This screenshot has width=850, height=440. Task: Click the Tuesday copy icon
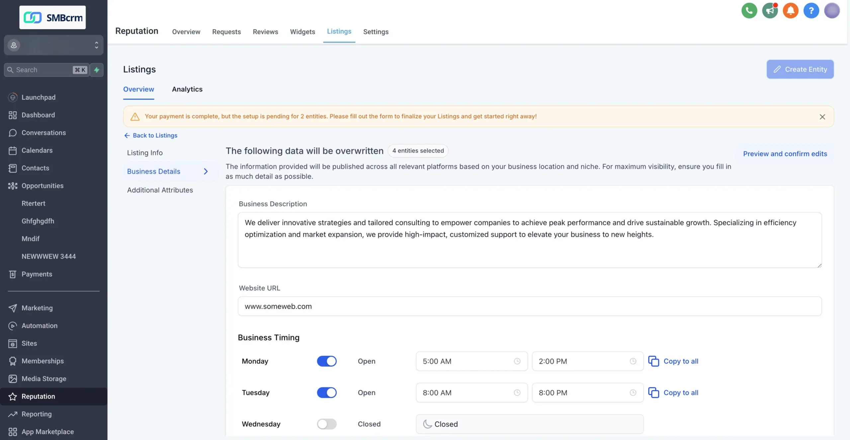tap(654, 393)
